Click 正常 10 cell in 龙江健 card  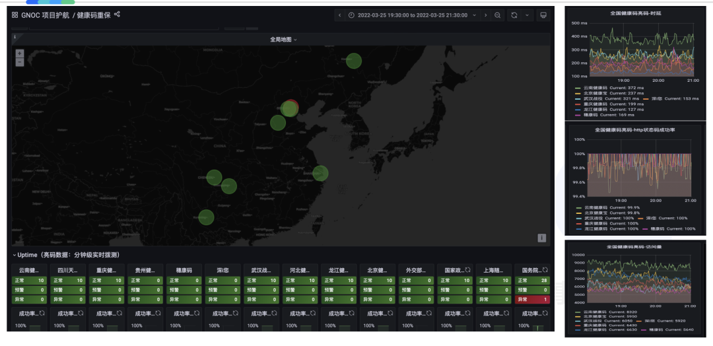tap(339, 281)
